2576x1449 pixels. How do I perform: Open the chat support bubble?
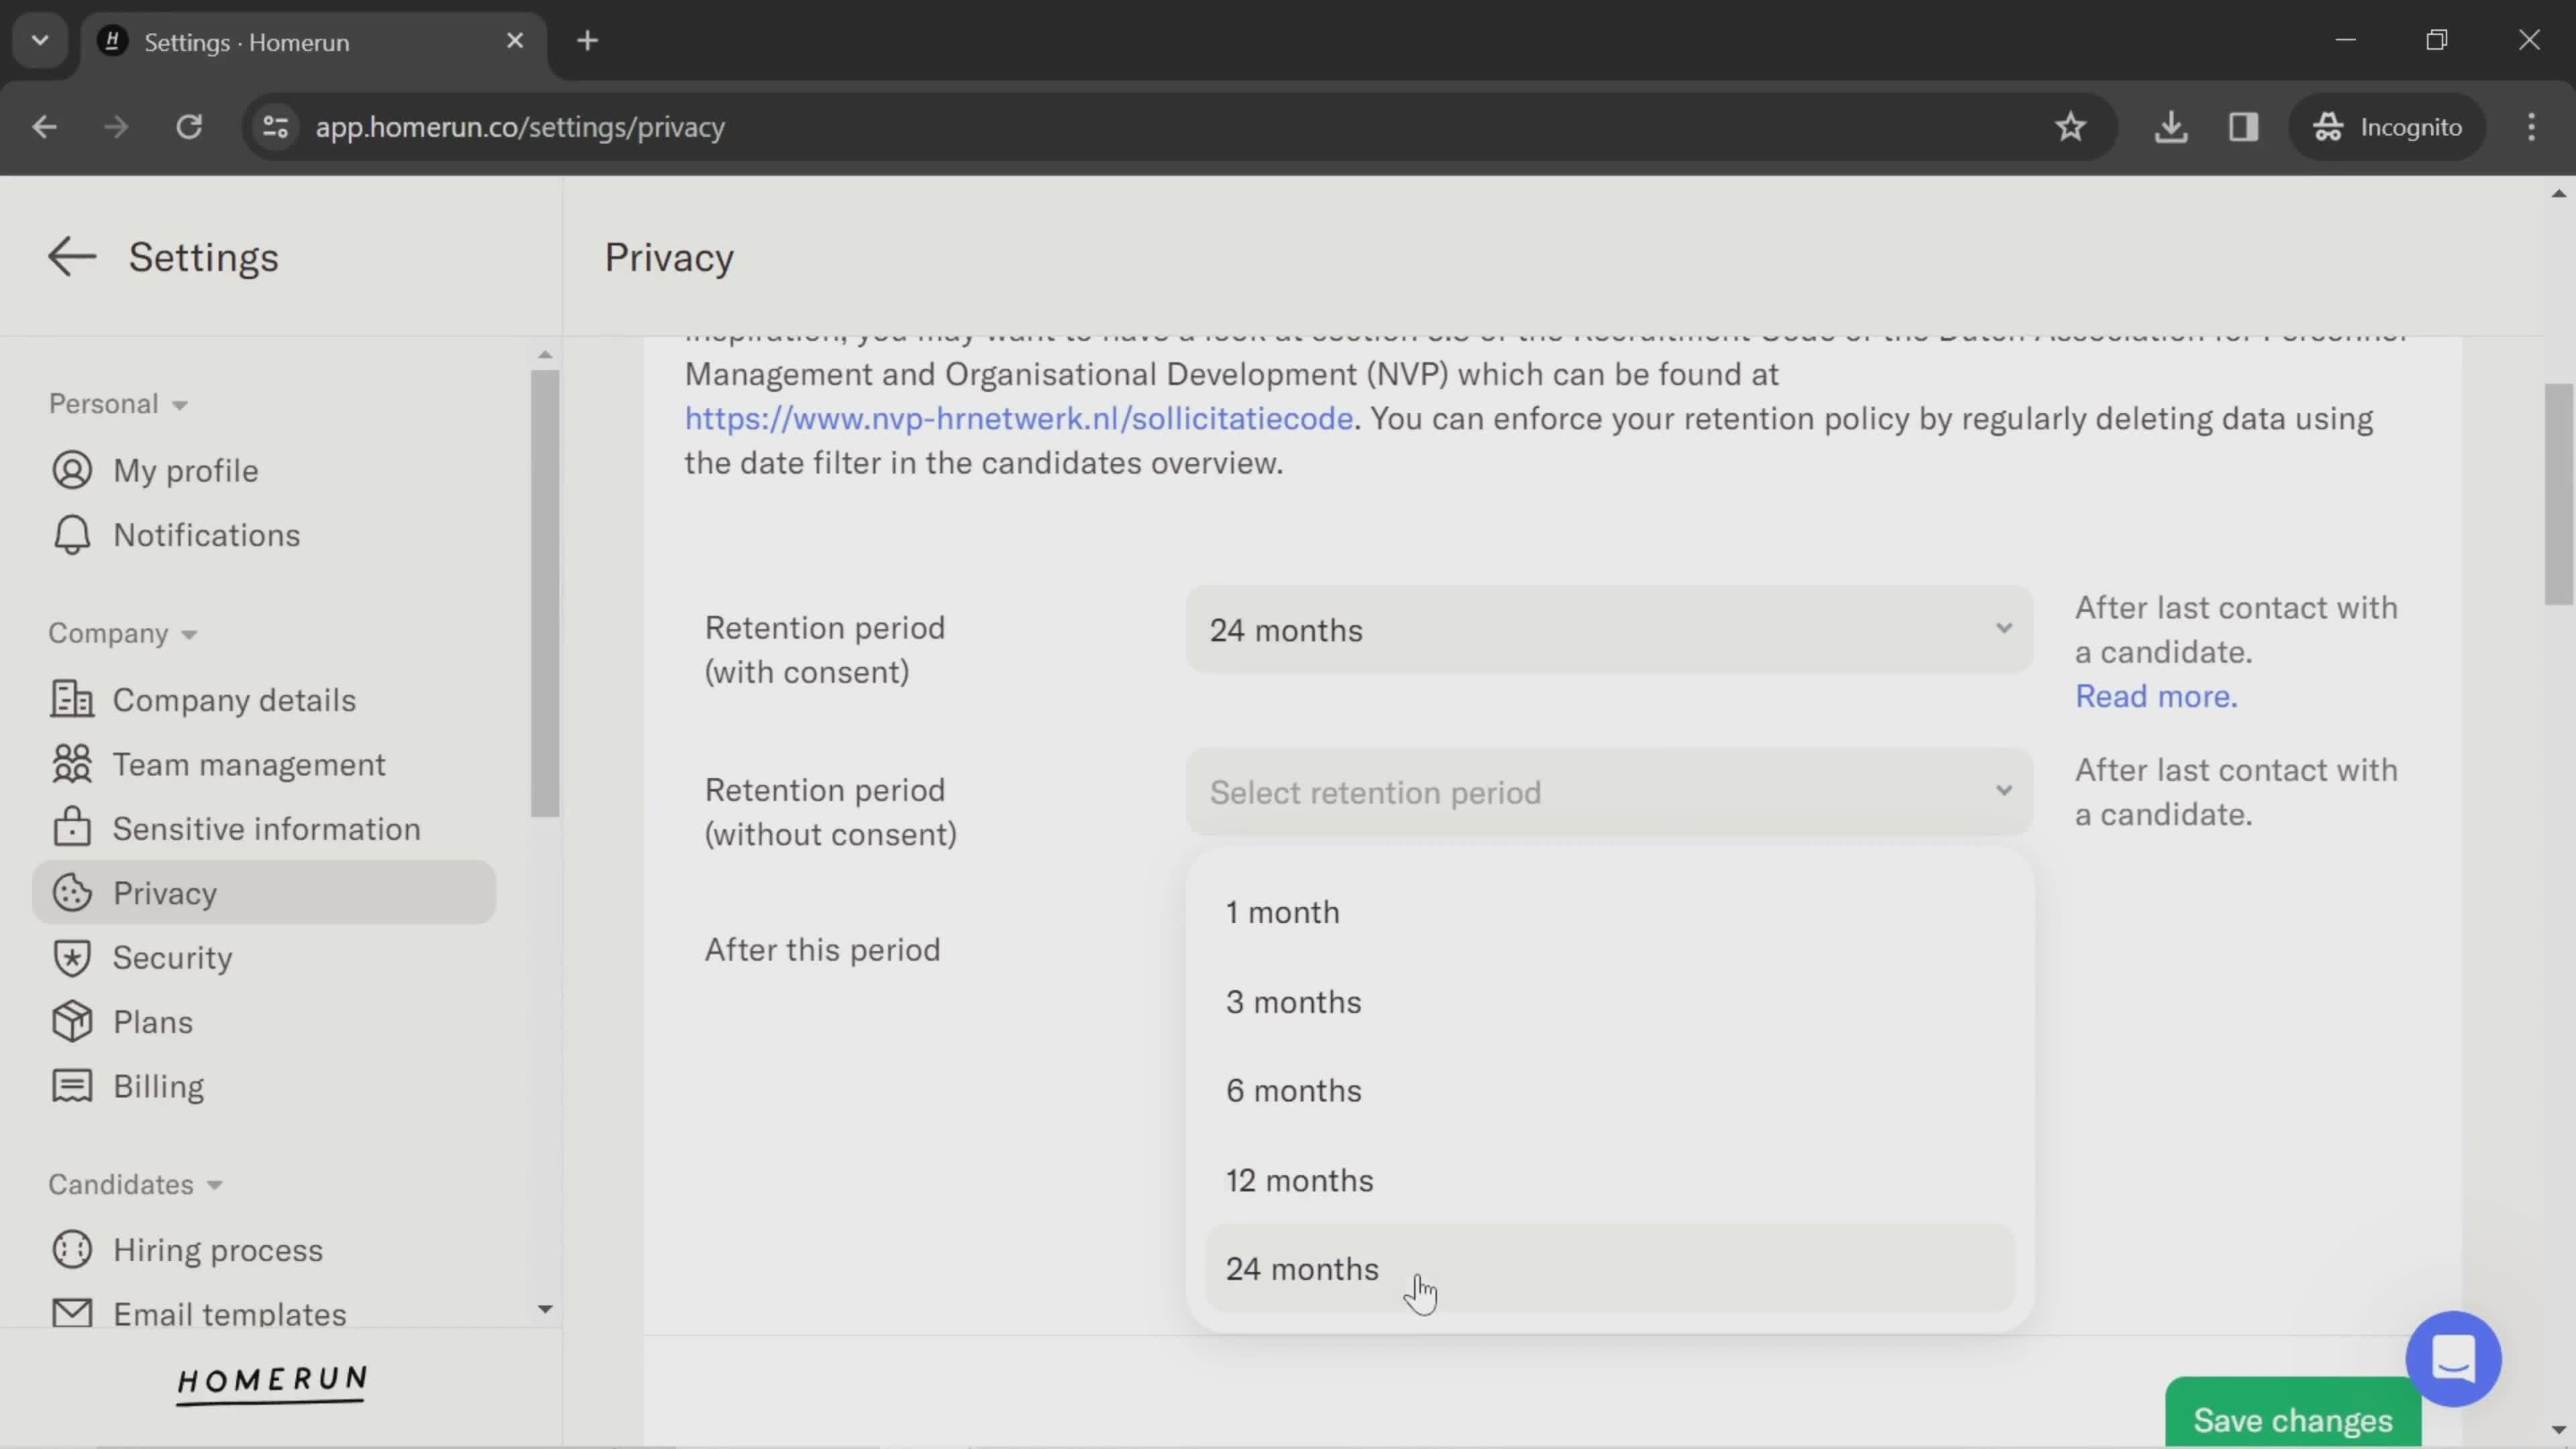[x=2453, y=1358]
